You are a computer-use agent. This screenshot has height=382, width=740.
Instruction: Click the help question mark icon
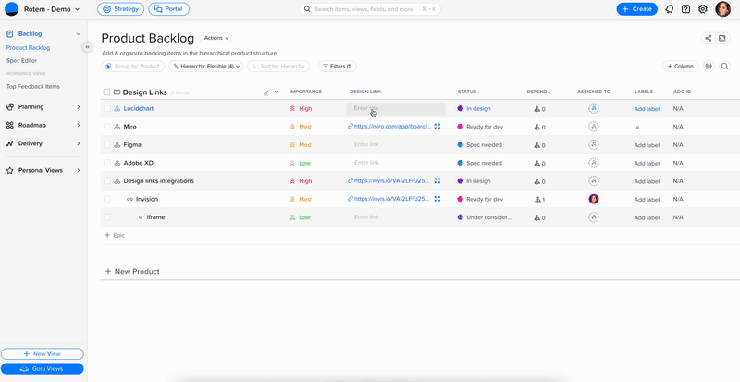(x=685, y=9)
